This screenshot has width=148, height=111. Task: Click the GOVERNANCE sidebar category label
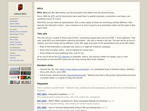15,48
